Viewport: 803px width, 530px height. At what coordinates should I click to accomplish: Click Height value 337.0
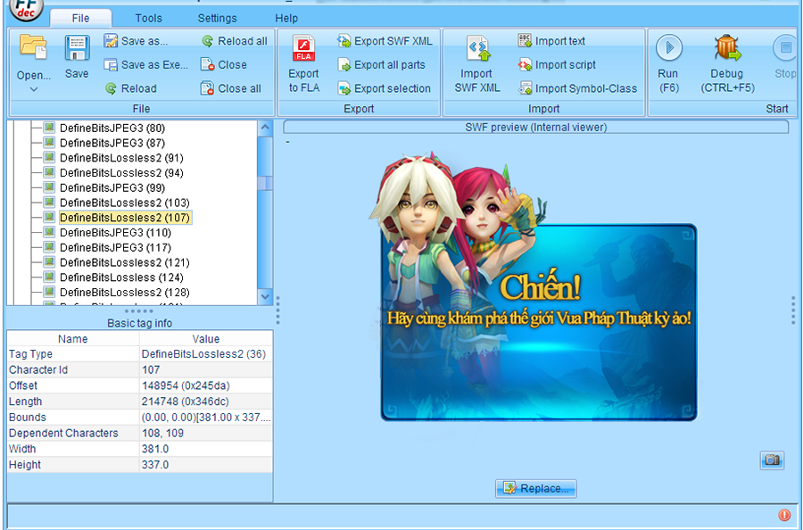click(x=206, y=465)
